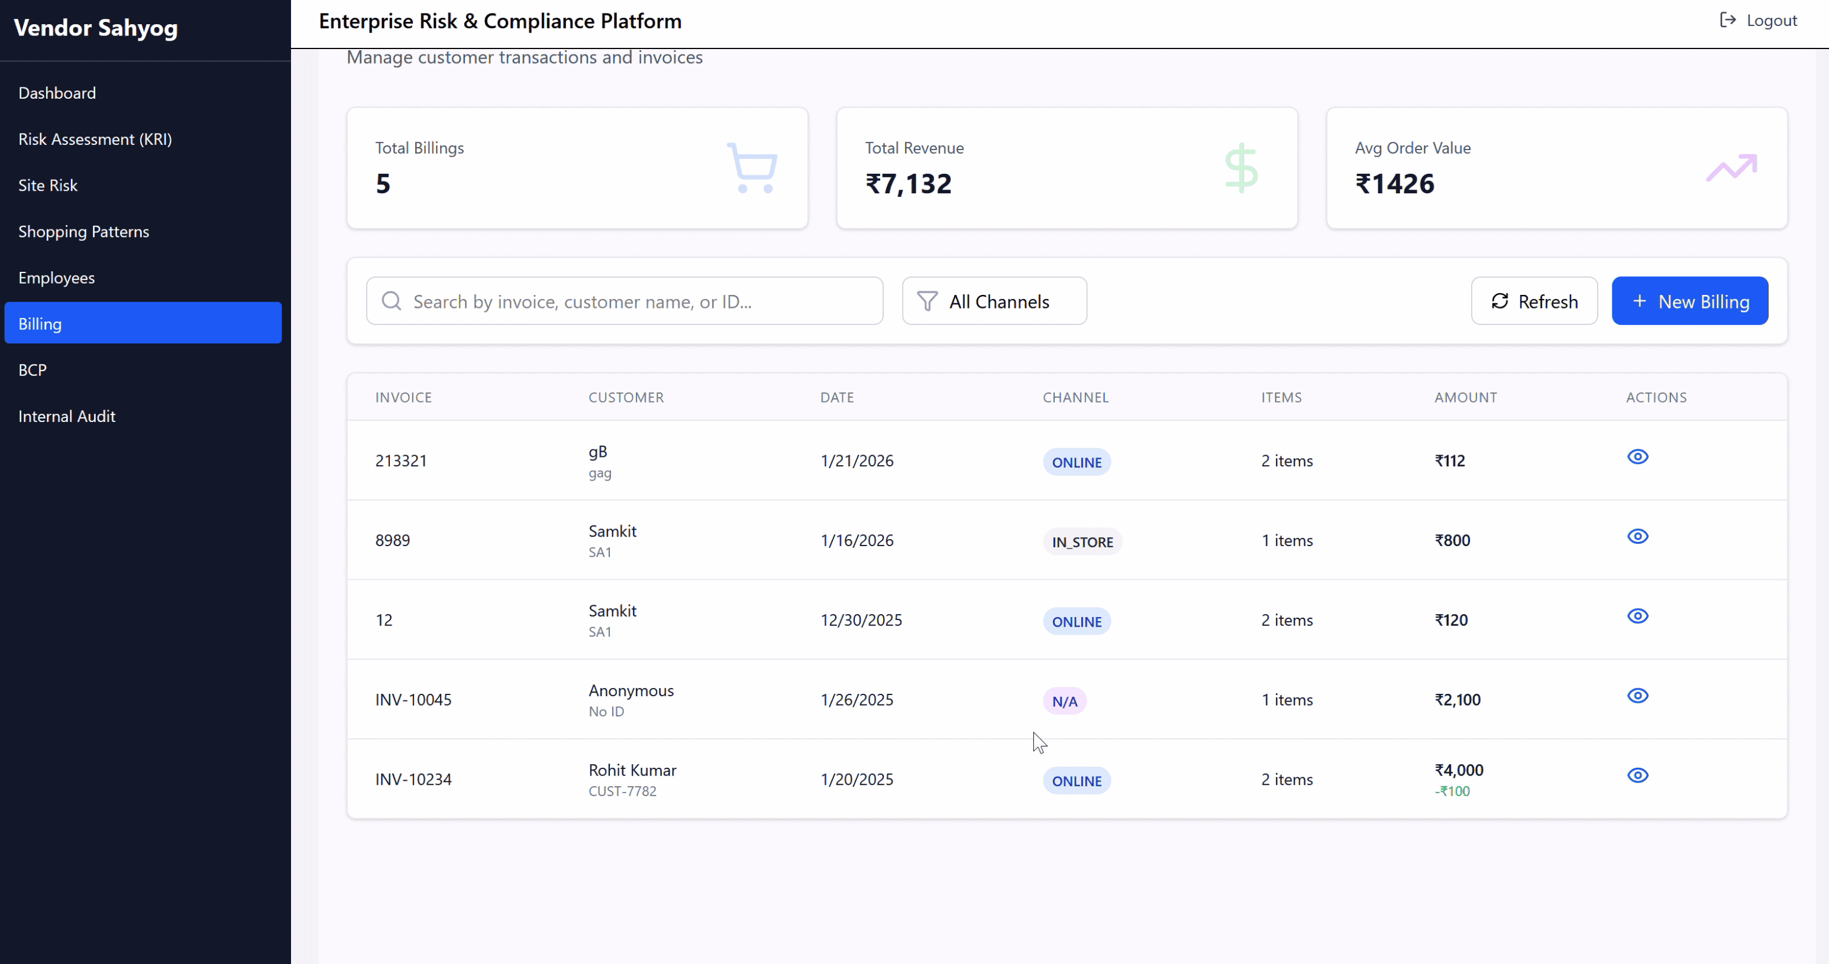Click the dollar icon in Total Revenue
1829x964 pixels.
(x=1241, y=168)
